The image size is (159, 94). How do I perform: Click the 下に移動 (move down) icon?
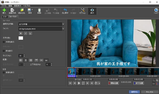click(56, 10)
